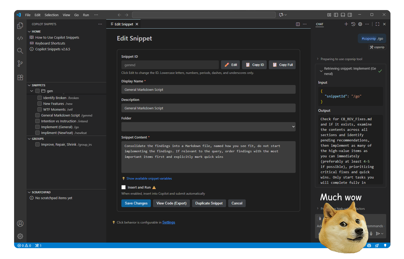The width and height of the screenshot is (404, 259).
Task: Click the lightbulb icon in the status bar
Action: (x=385, y=245)
